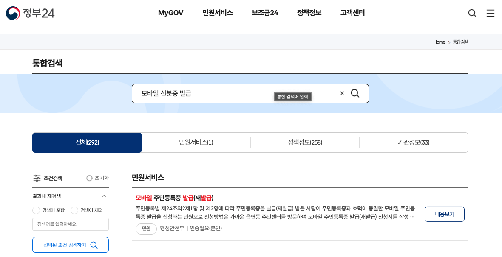
Task: Switch to the 기관정보(33) tab
Action: [x=414, y=142]
